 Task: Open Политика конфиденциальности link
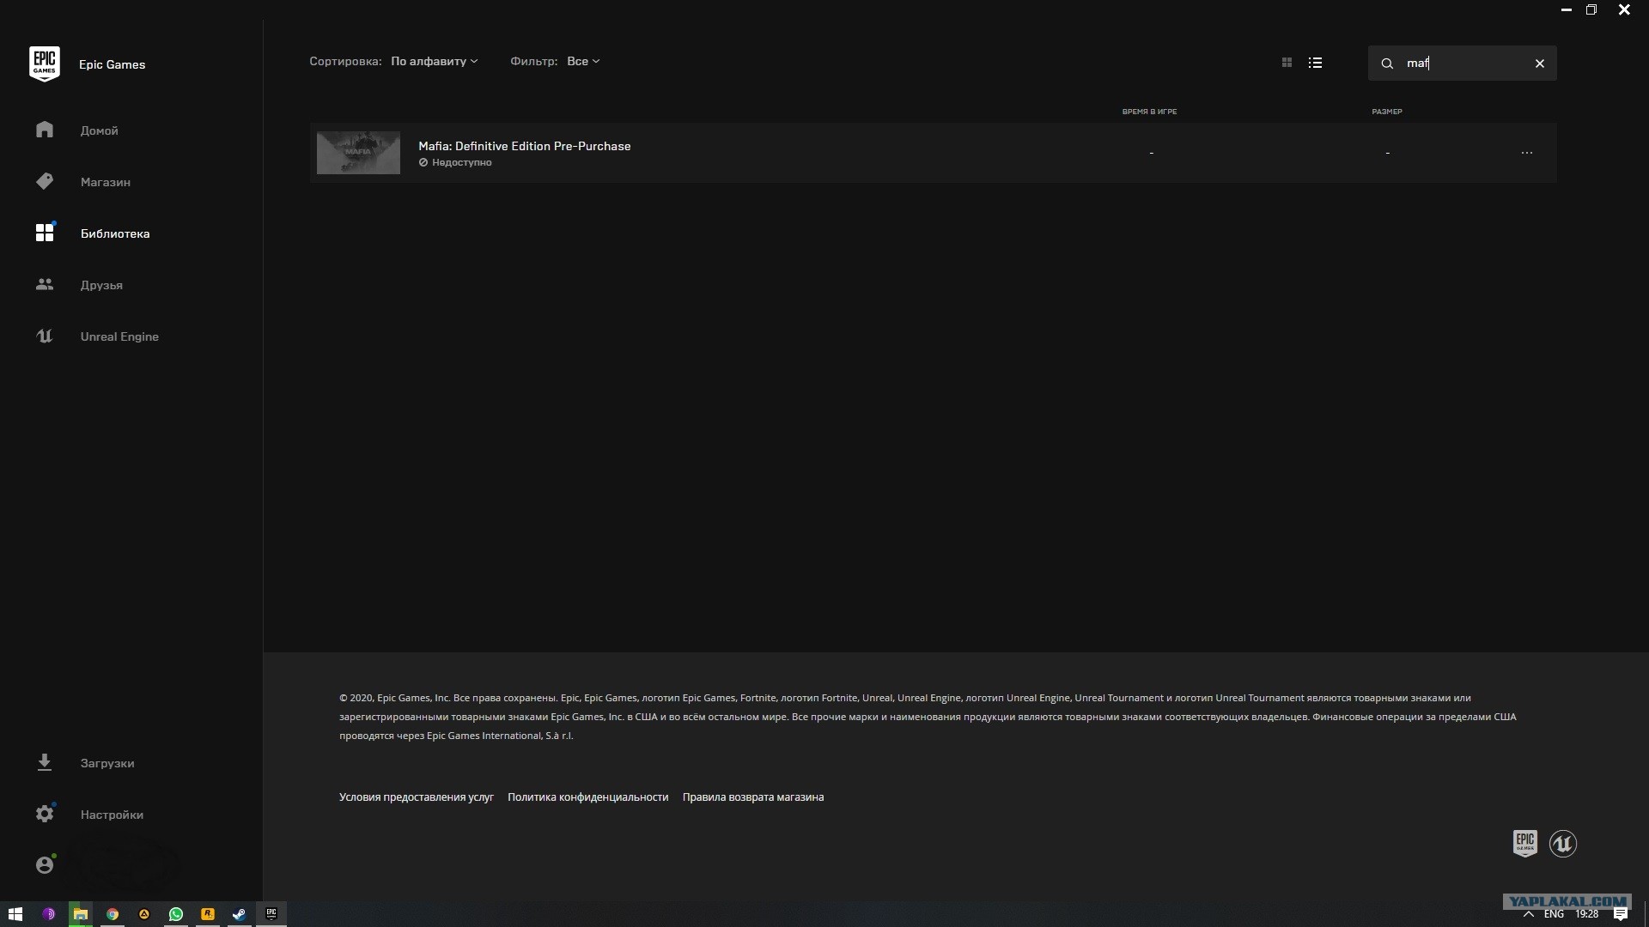pos(587,797)
